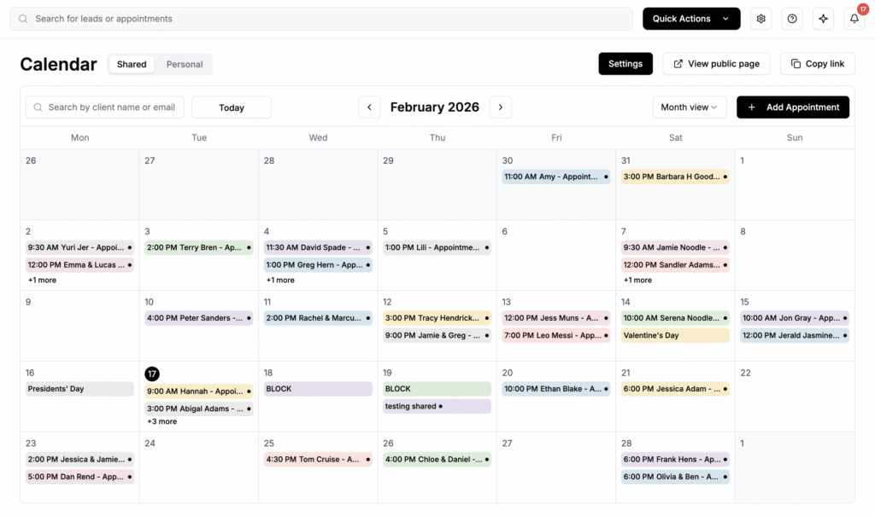Open the notifications bell icon
Image resolution: width=875 pixels, height=516 pixels.
(x=854, y=19)
